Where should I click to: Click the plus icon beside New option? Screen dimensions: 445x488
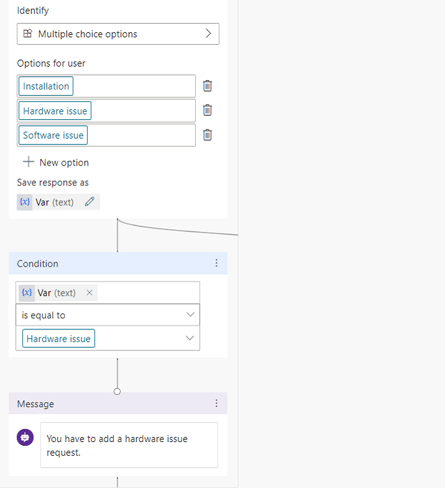tap(29, 162)
